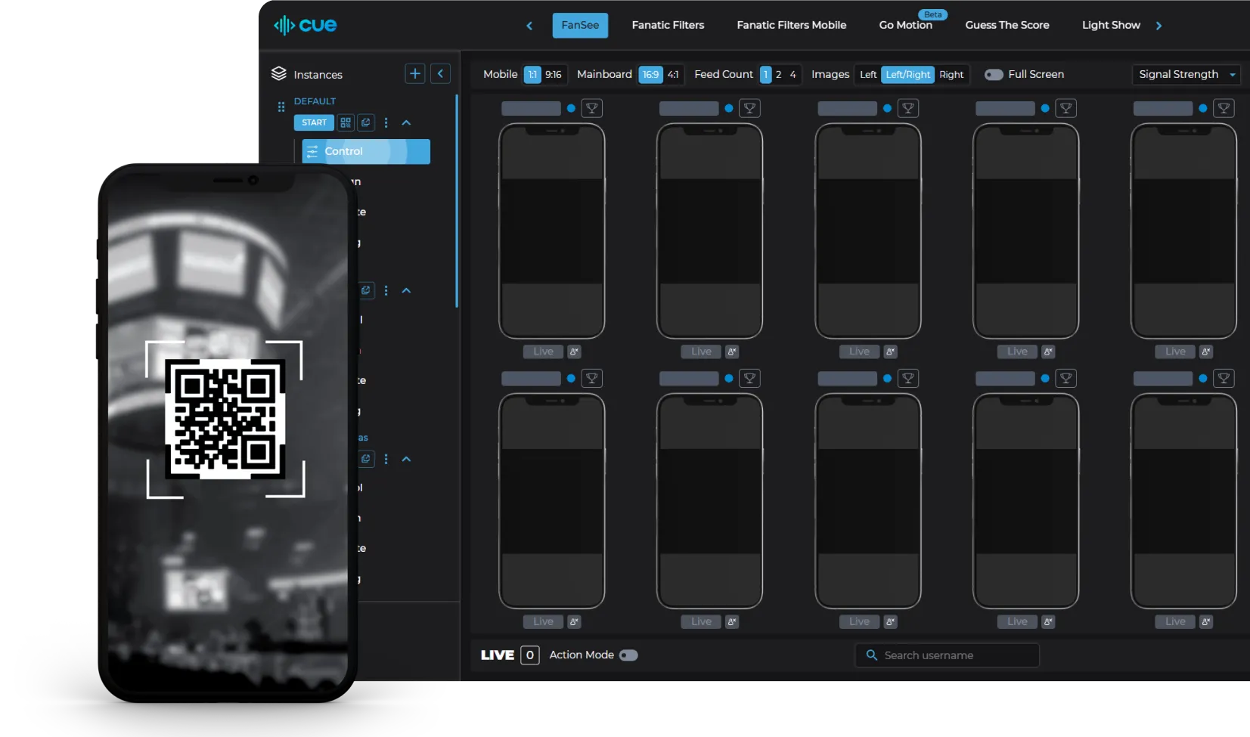Open the three-dot menu of the third instance
Image resolution: width=1250 pixels, height=737 pixels.
point(386,459)
